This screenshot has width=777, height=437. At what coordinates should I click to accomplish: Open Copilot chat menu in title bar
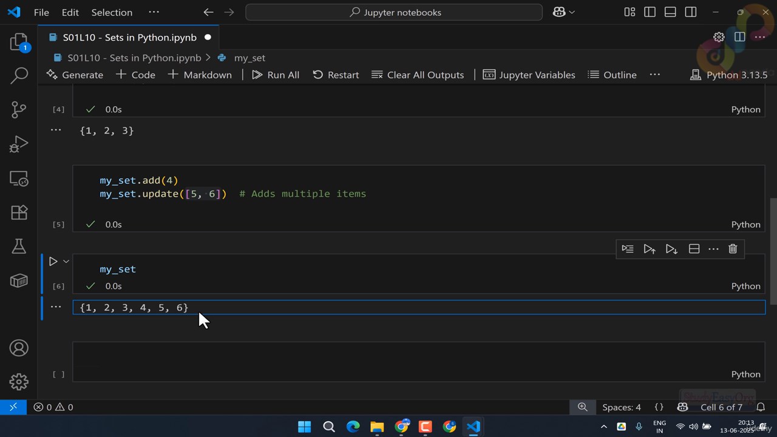[564, 12]
